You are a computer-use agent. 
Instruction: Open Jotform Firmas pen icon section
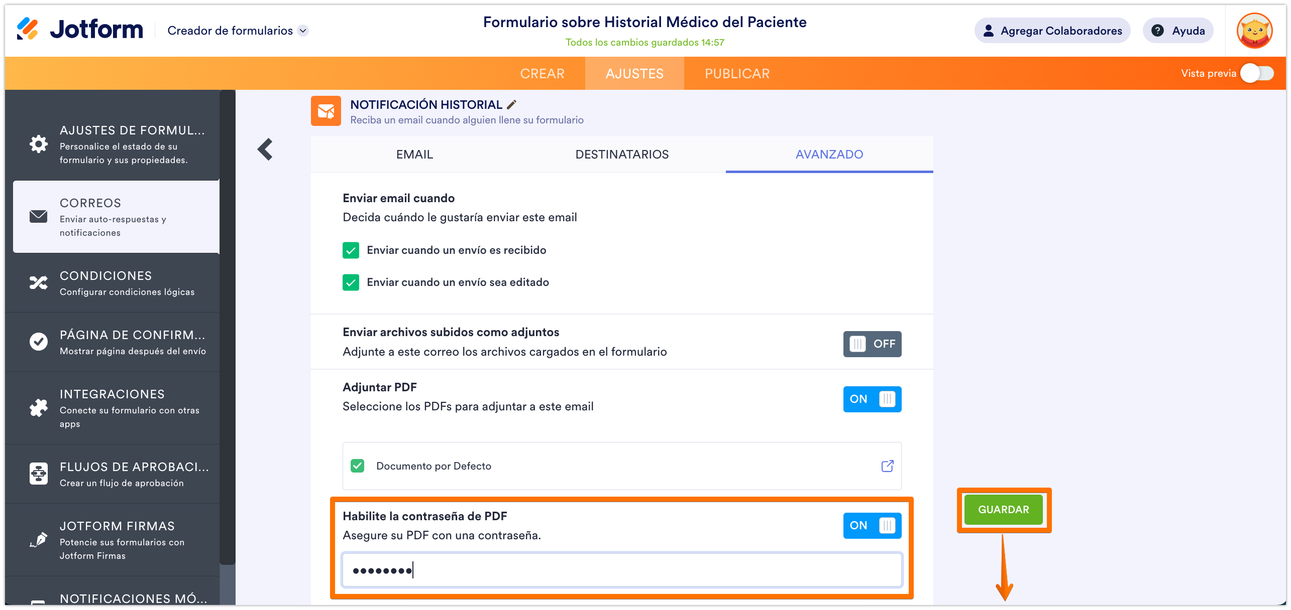coord(39,540)
